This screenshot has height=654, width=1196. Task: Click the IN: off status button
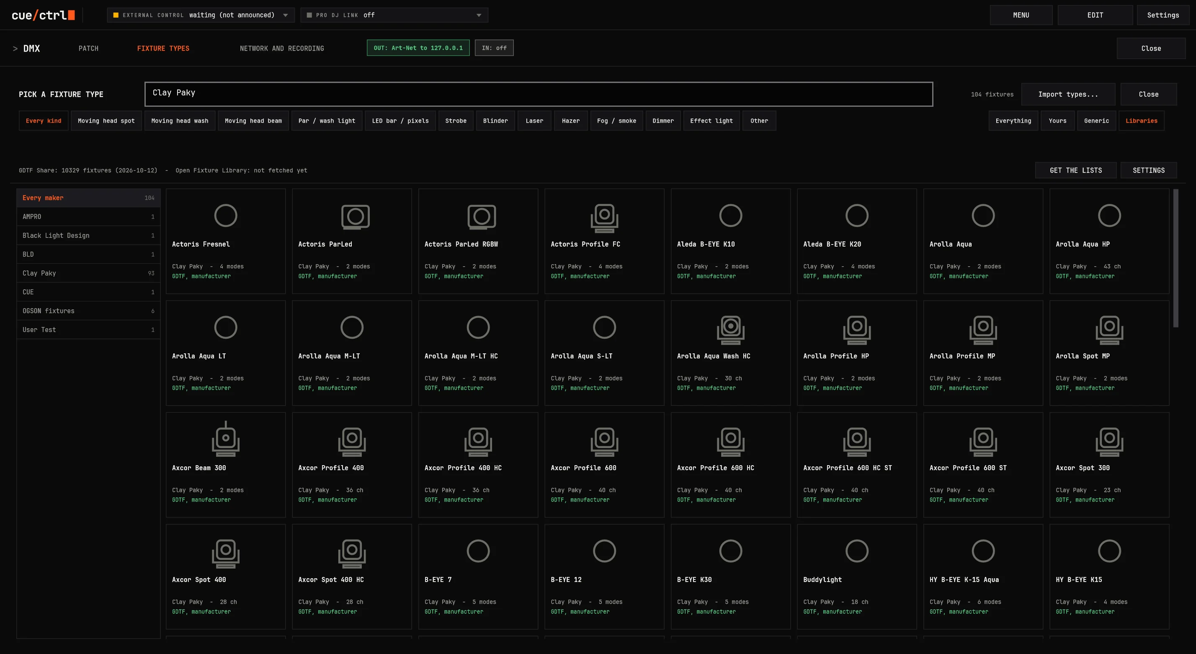point(494,48)
